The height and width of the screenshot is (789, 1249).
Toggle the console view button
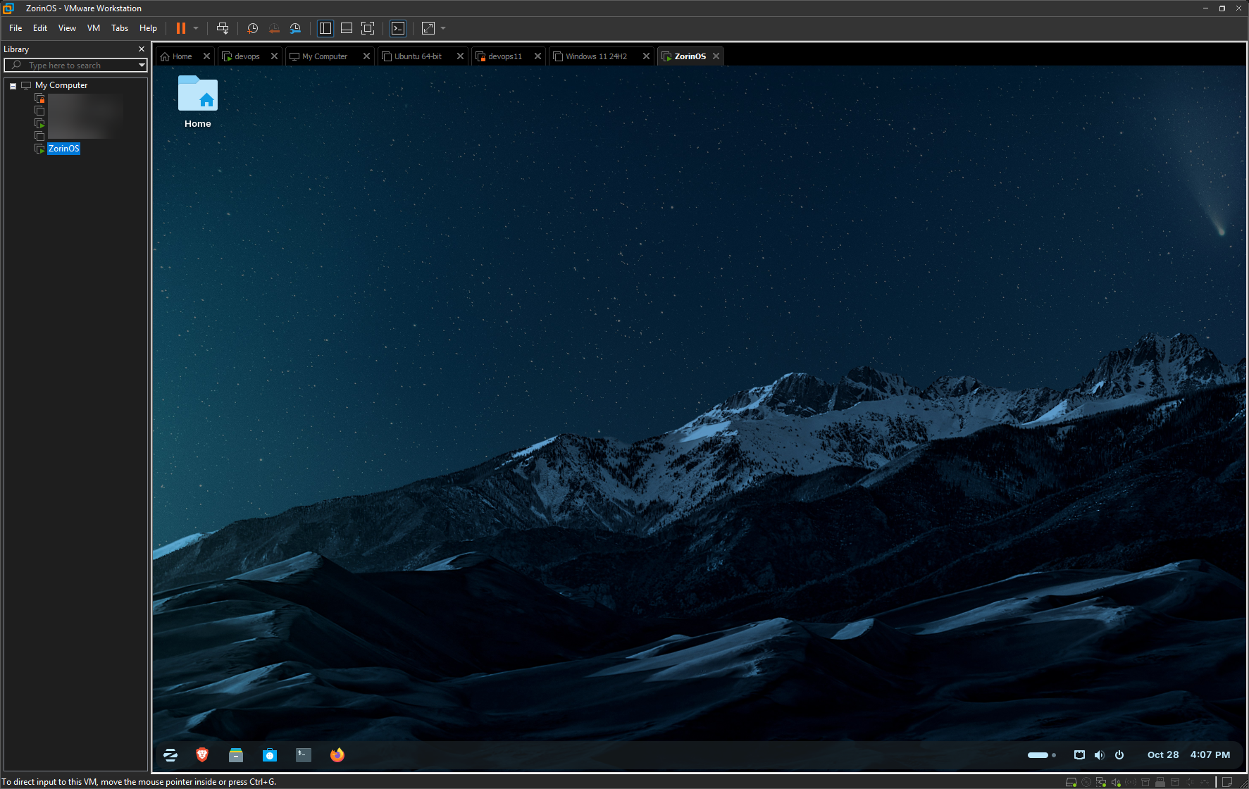(x=398, y=28)
